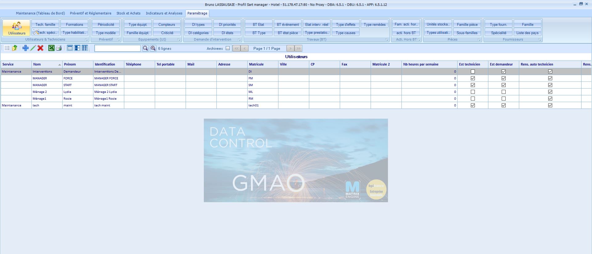Open Maintenance (Tableau de Bord) tab
This screenshot has height=254, width=592.
(40, 13)
